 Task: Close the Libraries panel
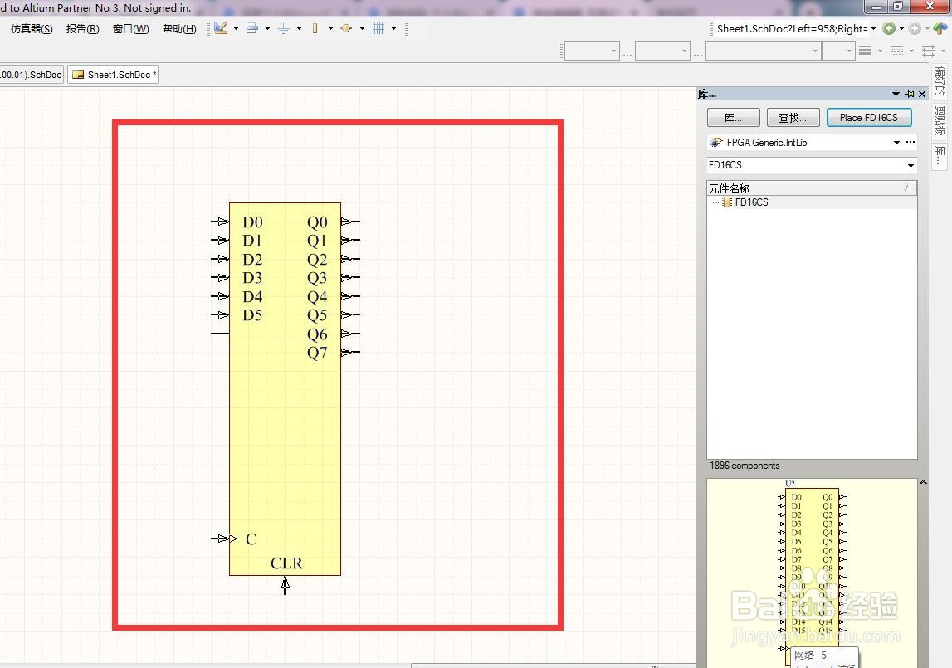(x=922, y=94)
